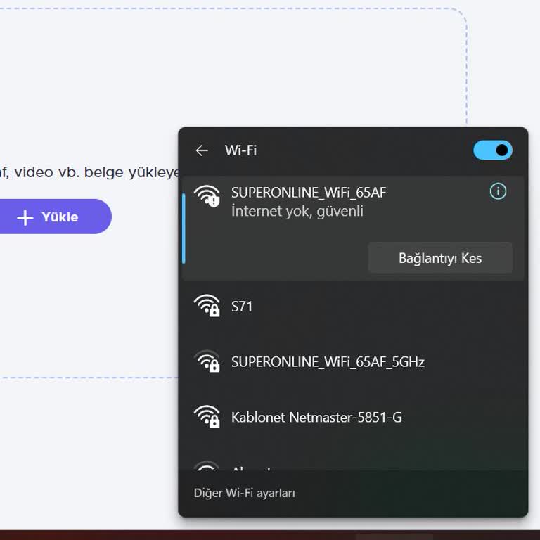Image resolution: width=540 pixels, height=540 pixels.
Task: Go back using the Wi-Fi panel arrow
Action: [202, 150]
